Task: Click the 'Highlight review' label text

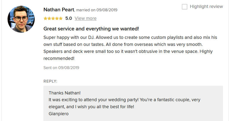Action: 206,7
